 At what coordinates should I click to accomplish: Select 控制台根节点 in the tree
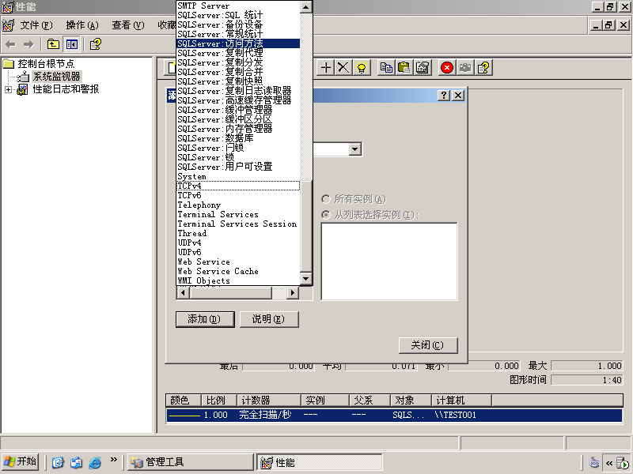tap(46, 64)
